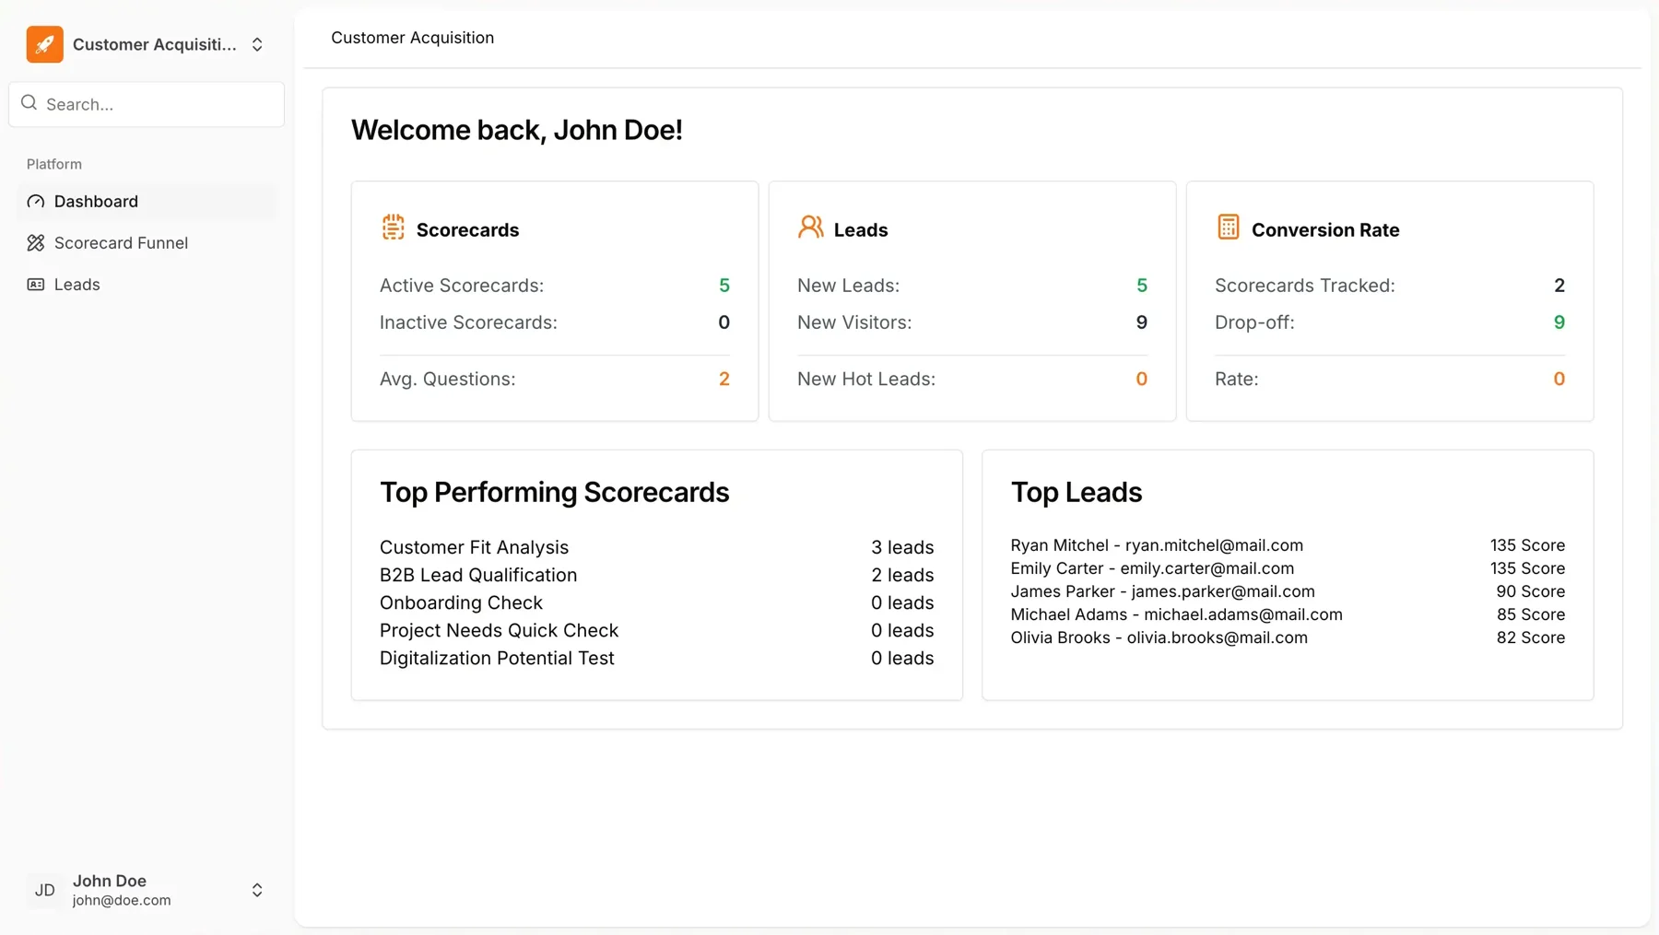Expand the Customer Acquisition workspace switcher
Image resolution: width=1659 pixels, height=935 pixels.
(x=257, y=44)
